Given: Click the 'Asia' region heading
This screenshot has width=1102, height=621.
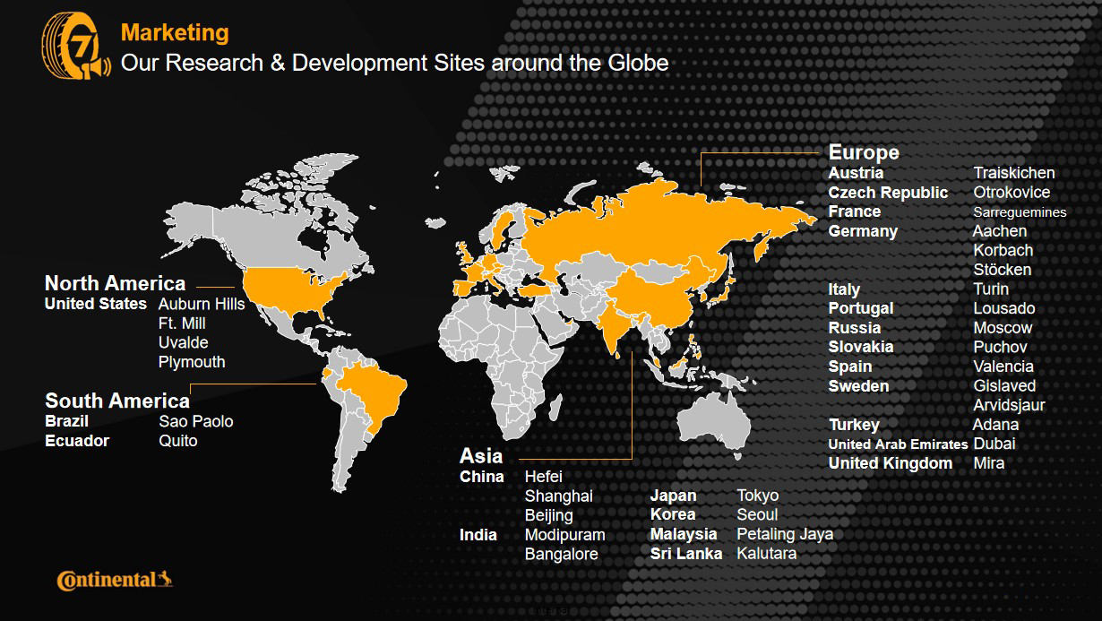Looking at the screenshot, I should (481, 456).
